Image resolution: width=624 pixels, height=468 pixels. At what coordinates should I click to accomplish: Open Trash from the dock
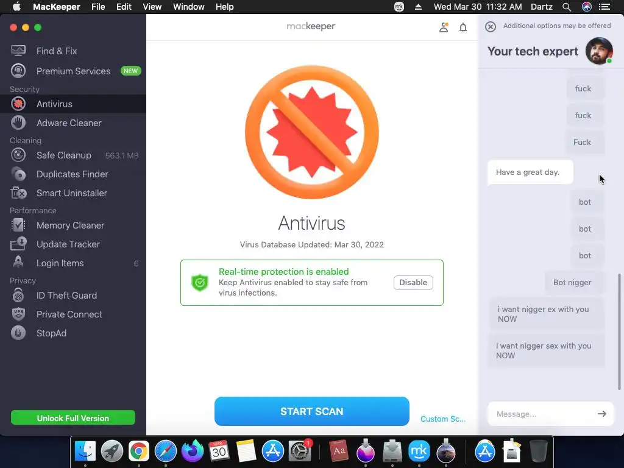pyautogui.click(x=539, y=451)
